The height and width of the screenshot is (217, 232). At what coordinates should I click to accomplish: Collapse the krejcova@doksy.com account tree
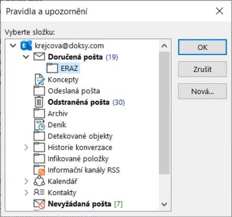(x=13, y=46)
